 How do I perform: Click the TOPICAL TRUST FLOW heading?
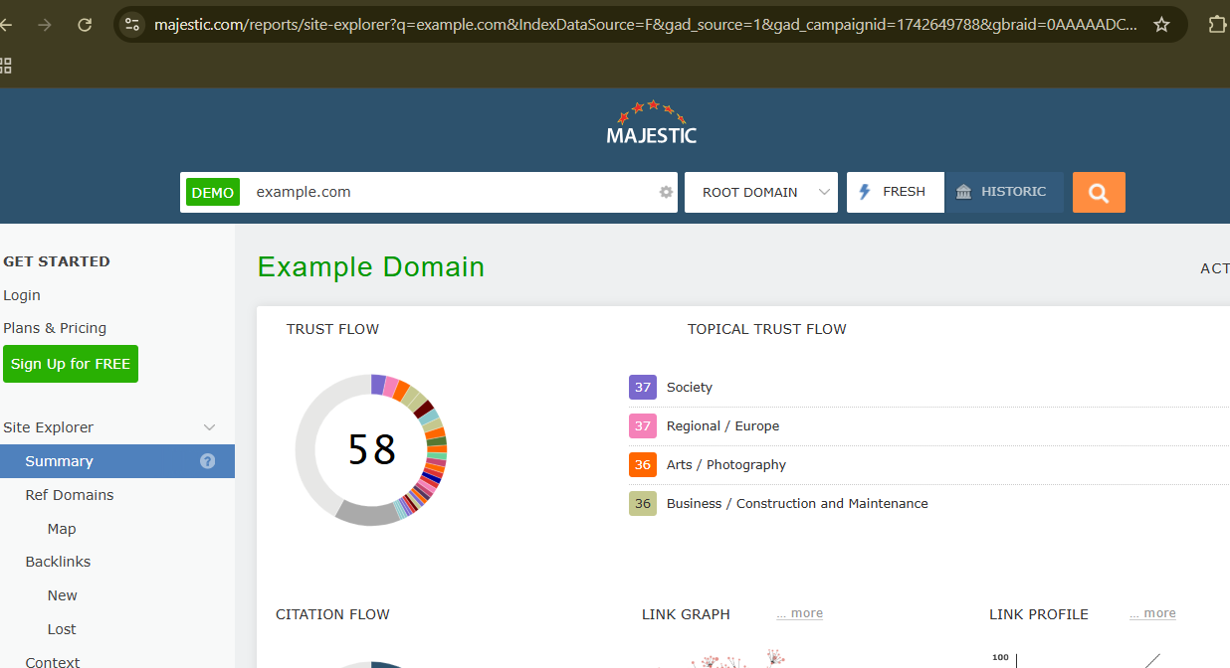pos(767,329)
